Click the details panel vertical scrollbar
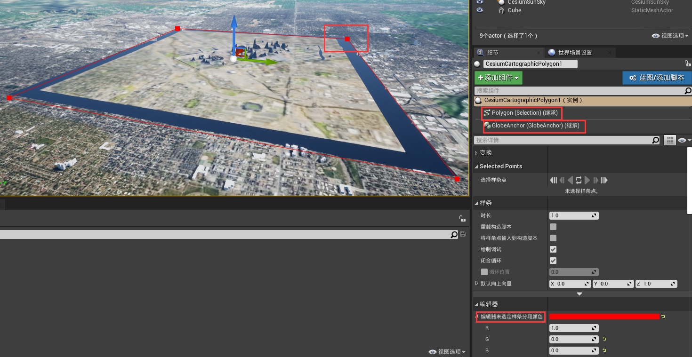 click(690, 181)
